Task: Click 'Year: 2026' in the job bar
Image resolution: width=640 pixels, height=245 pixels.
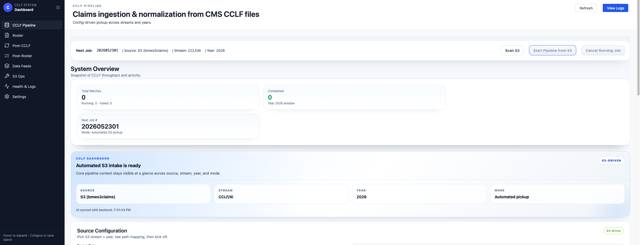Action: pyautogui.click(x=216, y=51)
